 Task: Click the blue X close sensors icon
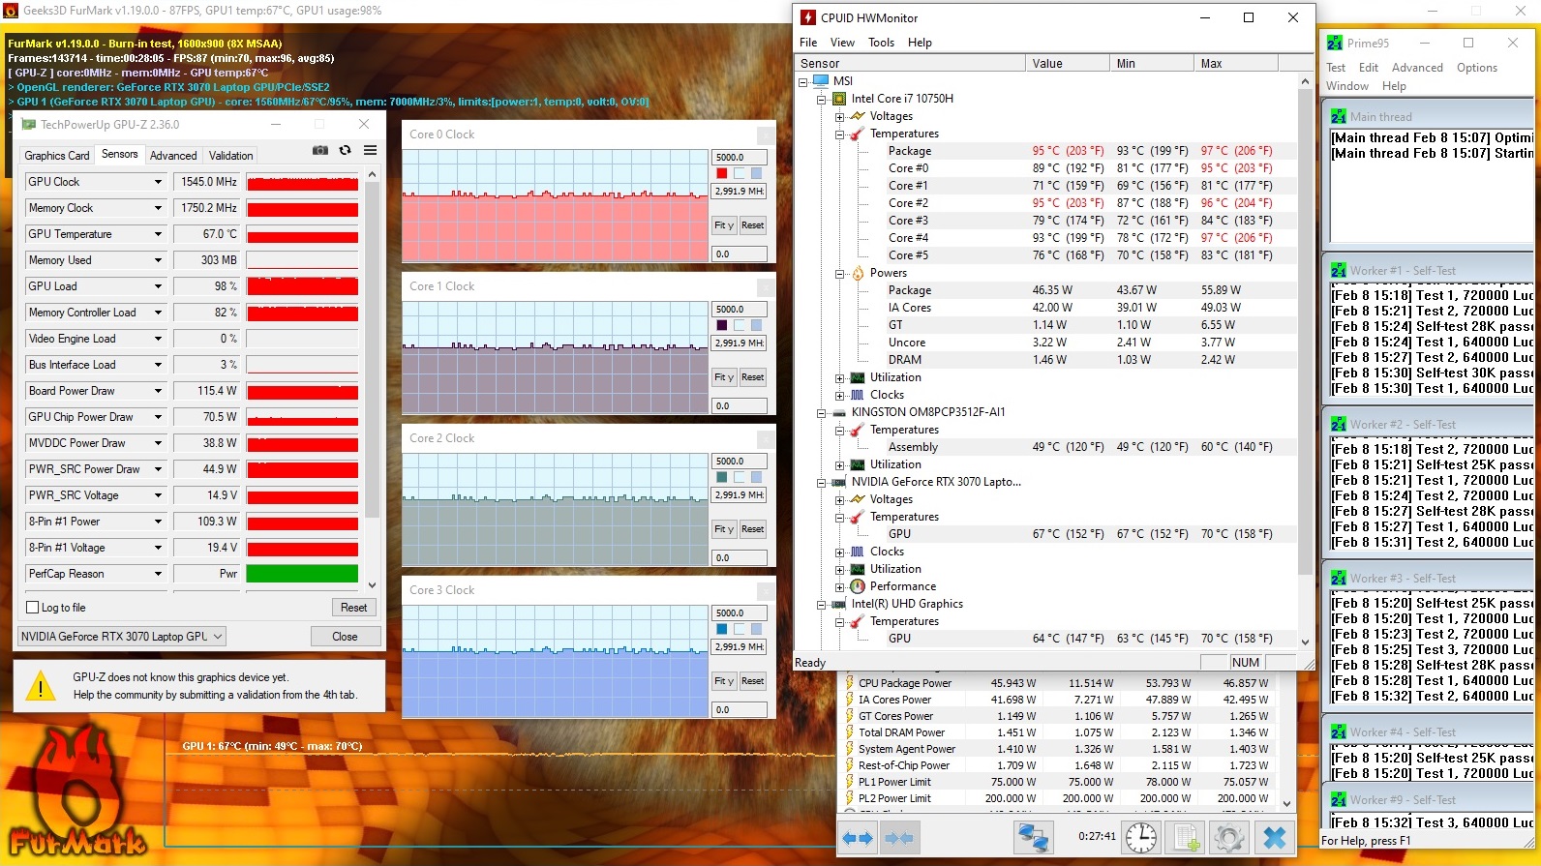[x=1275, y=838]
